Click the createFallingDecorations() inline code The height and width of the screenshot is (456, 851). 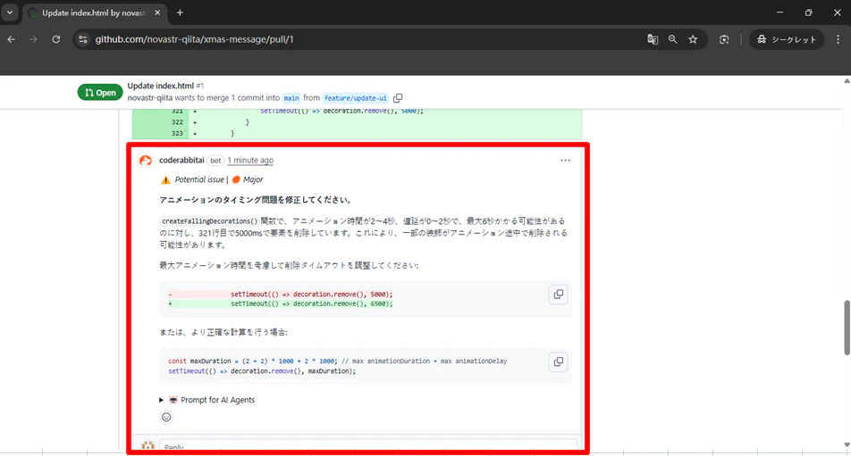[x=209, y=221]
